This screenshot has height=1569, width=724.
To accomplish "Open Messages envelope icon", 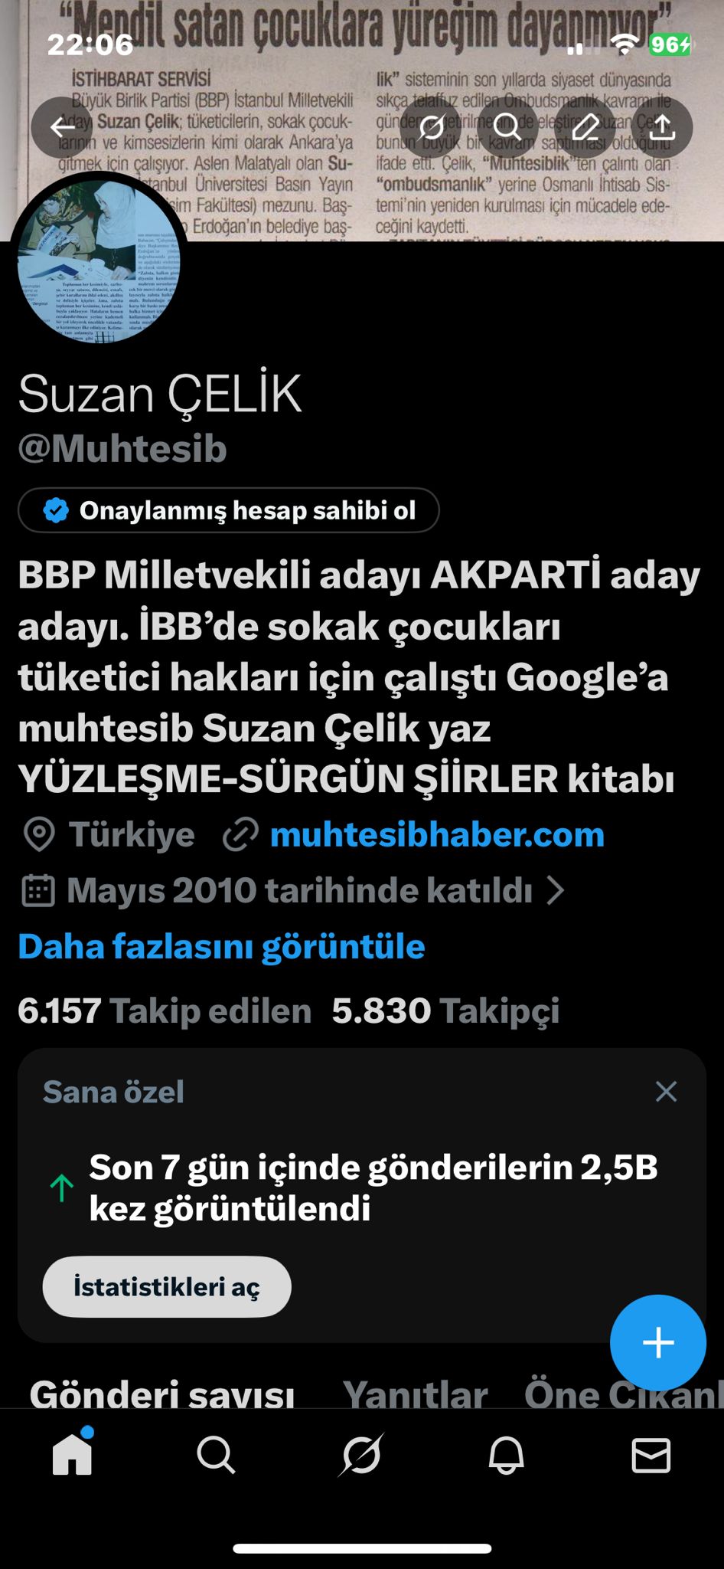I will (651, 1454).
